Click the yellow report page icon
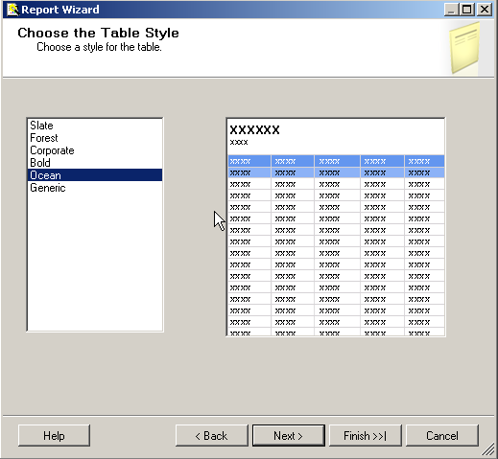Viewport: 498px width, 459px height. (464, 48)
